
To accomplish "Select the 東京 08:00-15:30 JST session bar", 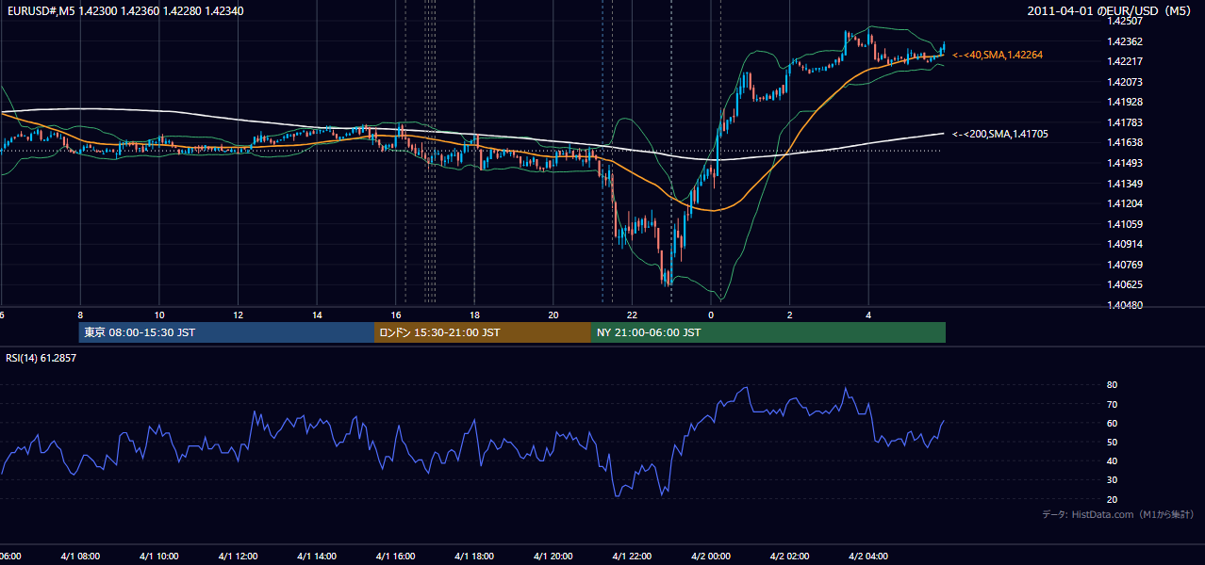I will (226, 332).
